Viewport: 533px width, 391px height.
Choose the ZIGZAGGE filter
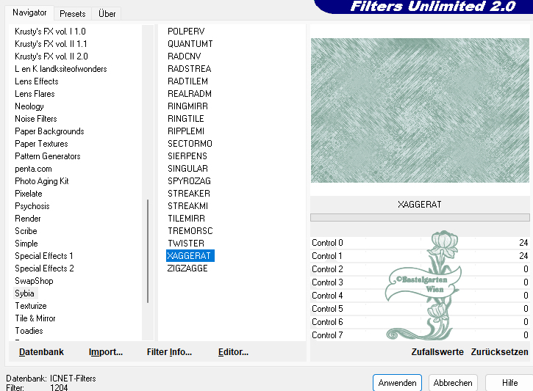click(x=187, y=268)
